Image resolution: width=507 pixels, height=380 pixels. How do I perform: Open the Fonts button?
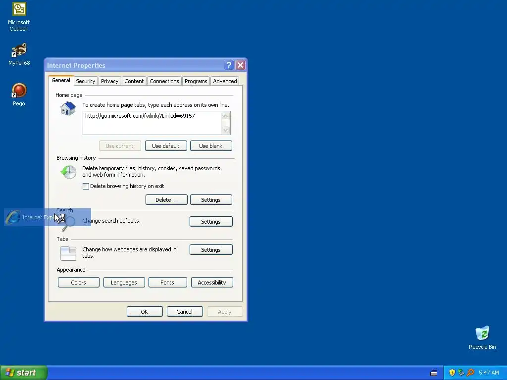[x=167, y=283]
